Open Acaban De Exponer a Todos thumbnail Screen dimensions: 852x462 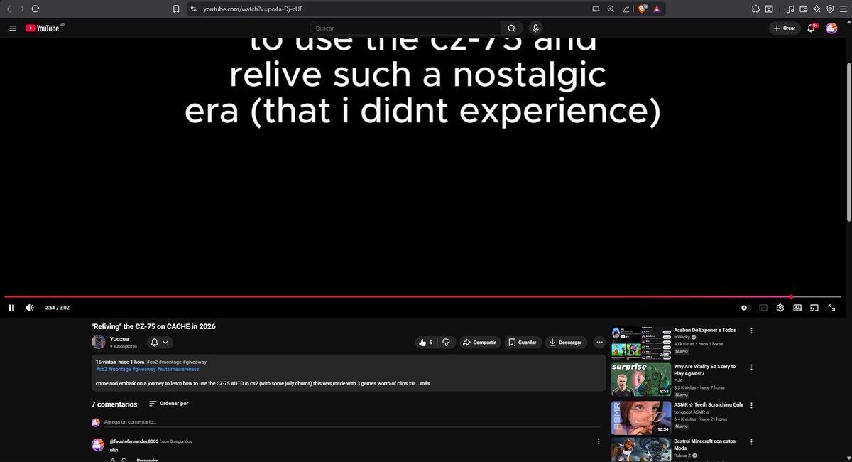click(641, 343)
